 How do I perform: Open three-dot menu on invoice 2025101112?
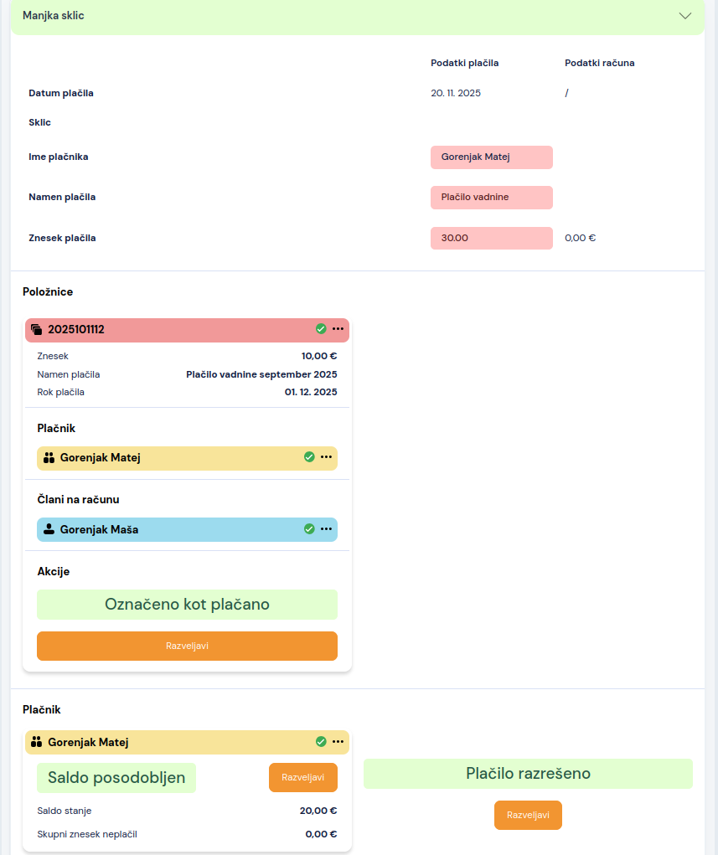point(338,329)
